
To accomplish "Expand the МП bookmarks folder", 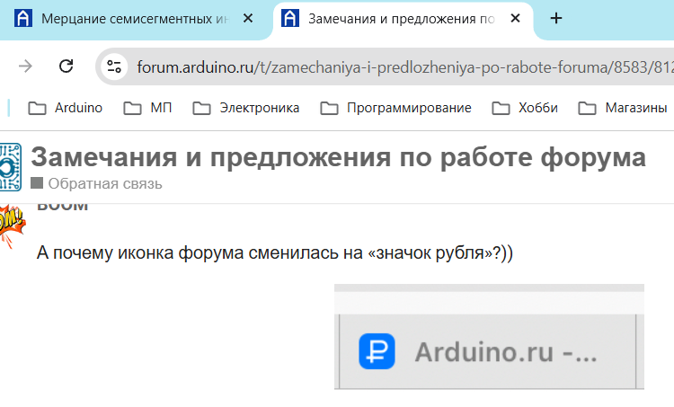I will (147, 108).
